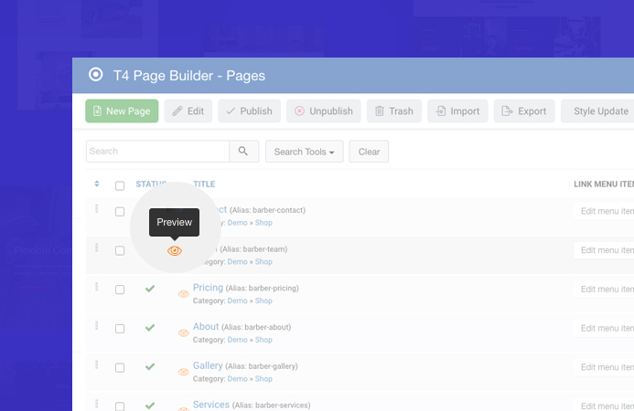Open the Search Tools dropdown

tap(304, 152)
